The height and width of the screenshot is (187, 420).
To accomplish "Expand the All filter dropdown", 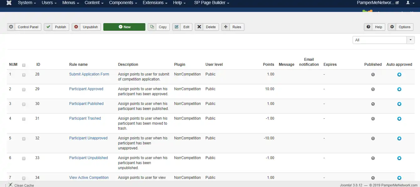I will coord(410,40).
